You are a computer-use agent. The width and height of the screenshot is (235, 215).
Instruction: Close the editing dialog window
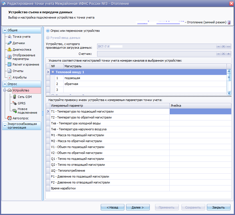pos(232,4)
